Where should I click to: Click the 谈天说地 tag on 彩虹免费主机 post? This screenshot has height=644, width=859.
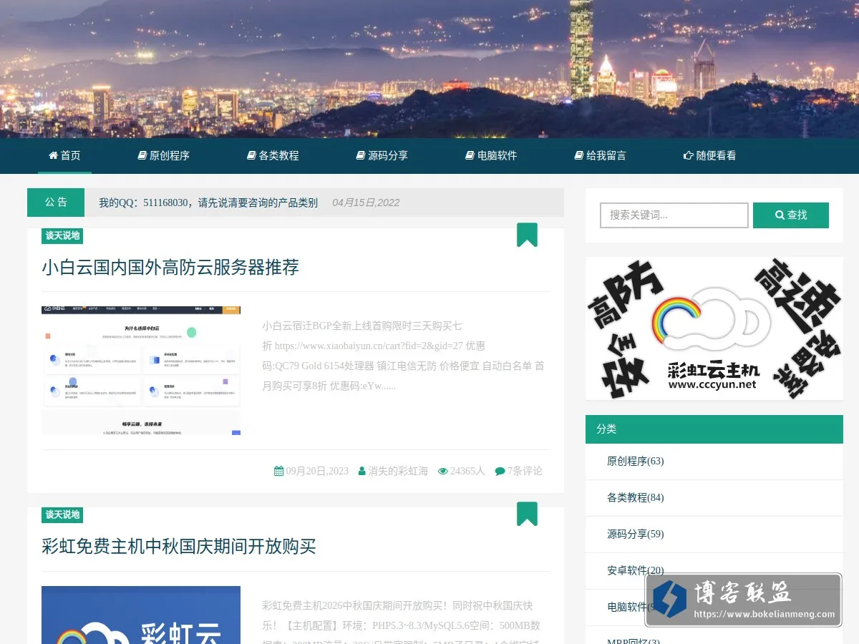click(62, 515)
